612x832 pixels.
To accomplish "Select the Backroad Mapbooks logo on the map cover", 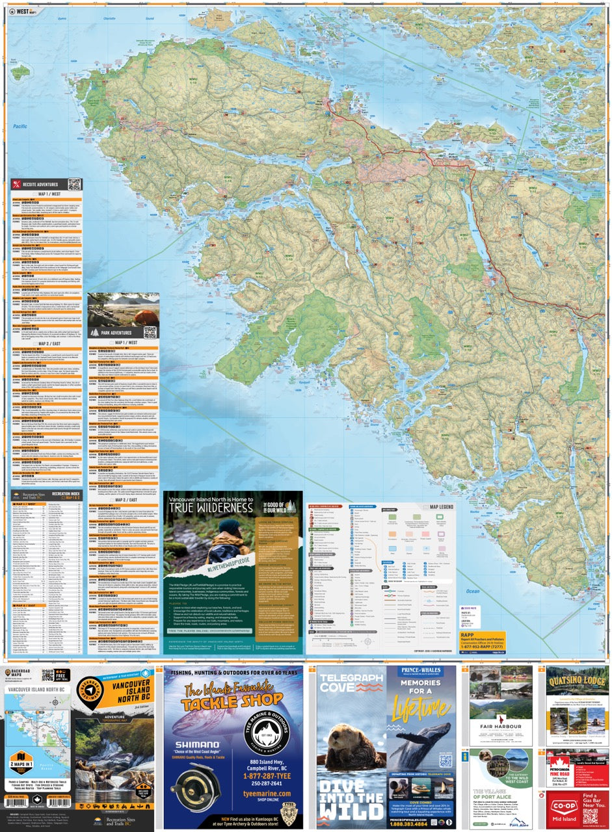I will coord(18,673).
